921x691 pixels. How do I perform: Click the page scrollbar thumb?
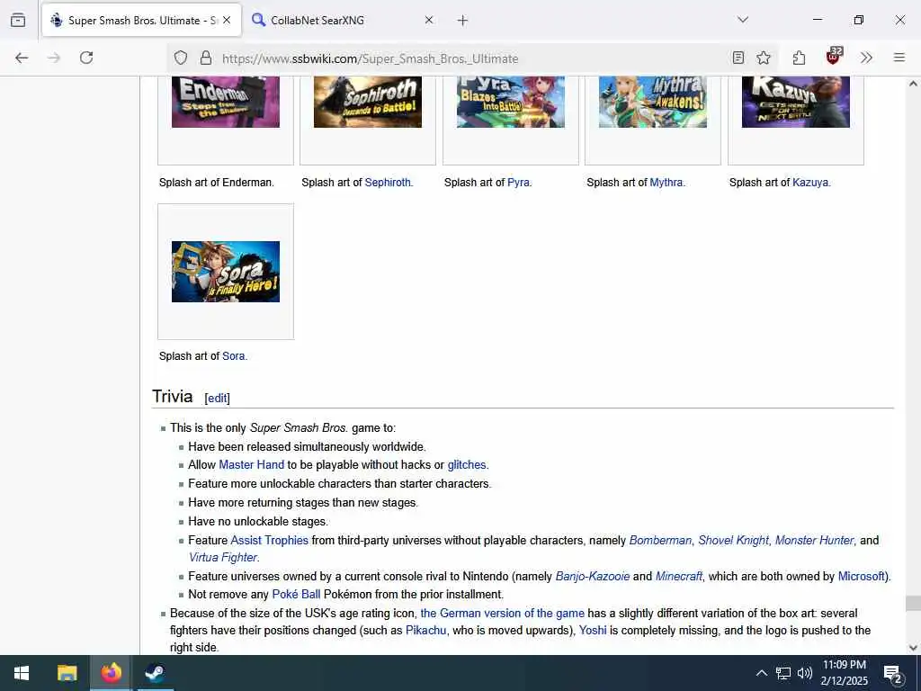pos(912,604)
